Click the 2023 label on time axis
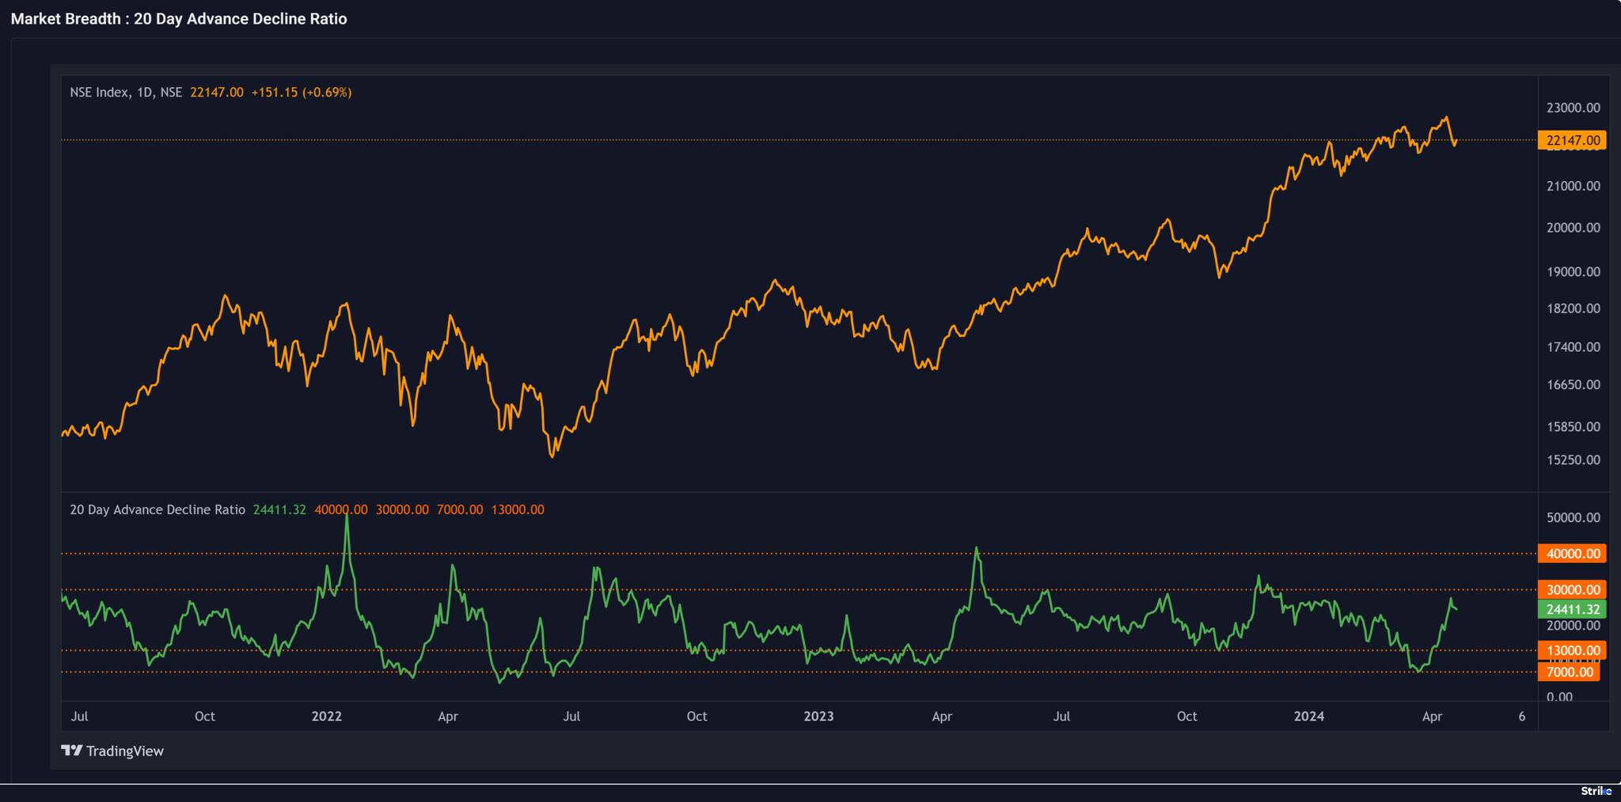This screenshot has width=1621, height=802. [x=818, y=717]
